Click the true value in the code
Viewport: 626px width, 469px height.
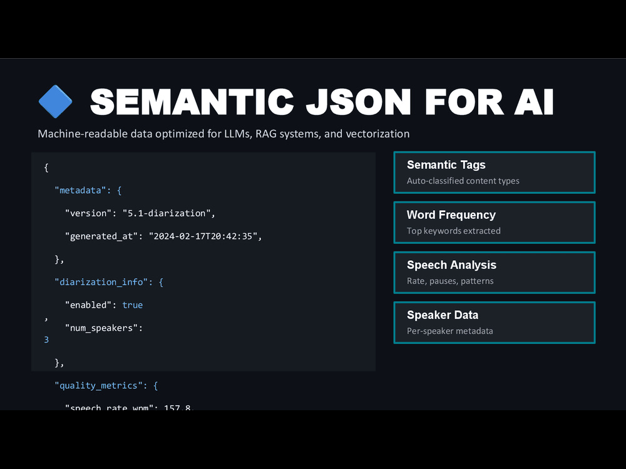click(x=133, y=305)
